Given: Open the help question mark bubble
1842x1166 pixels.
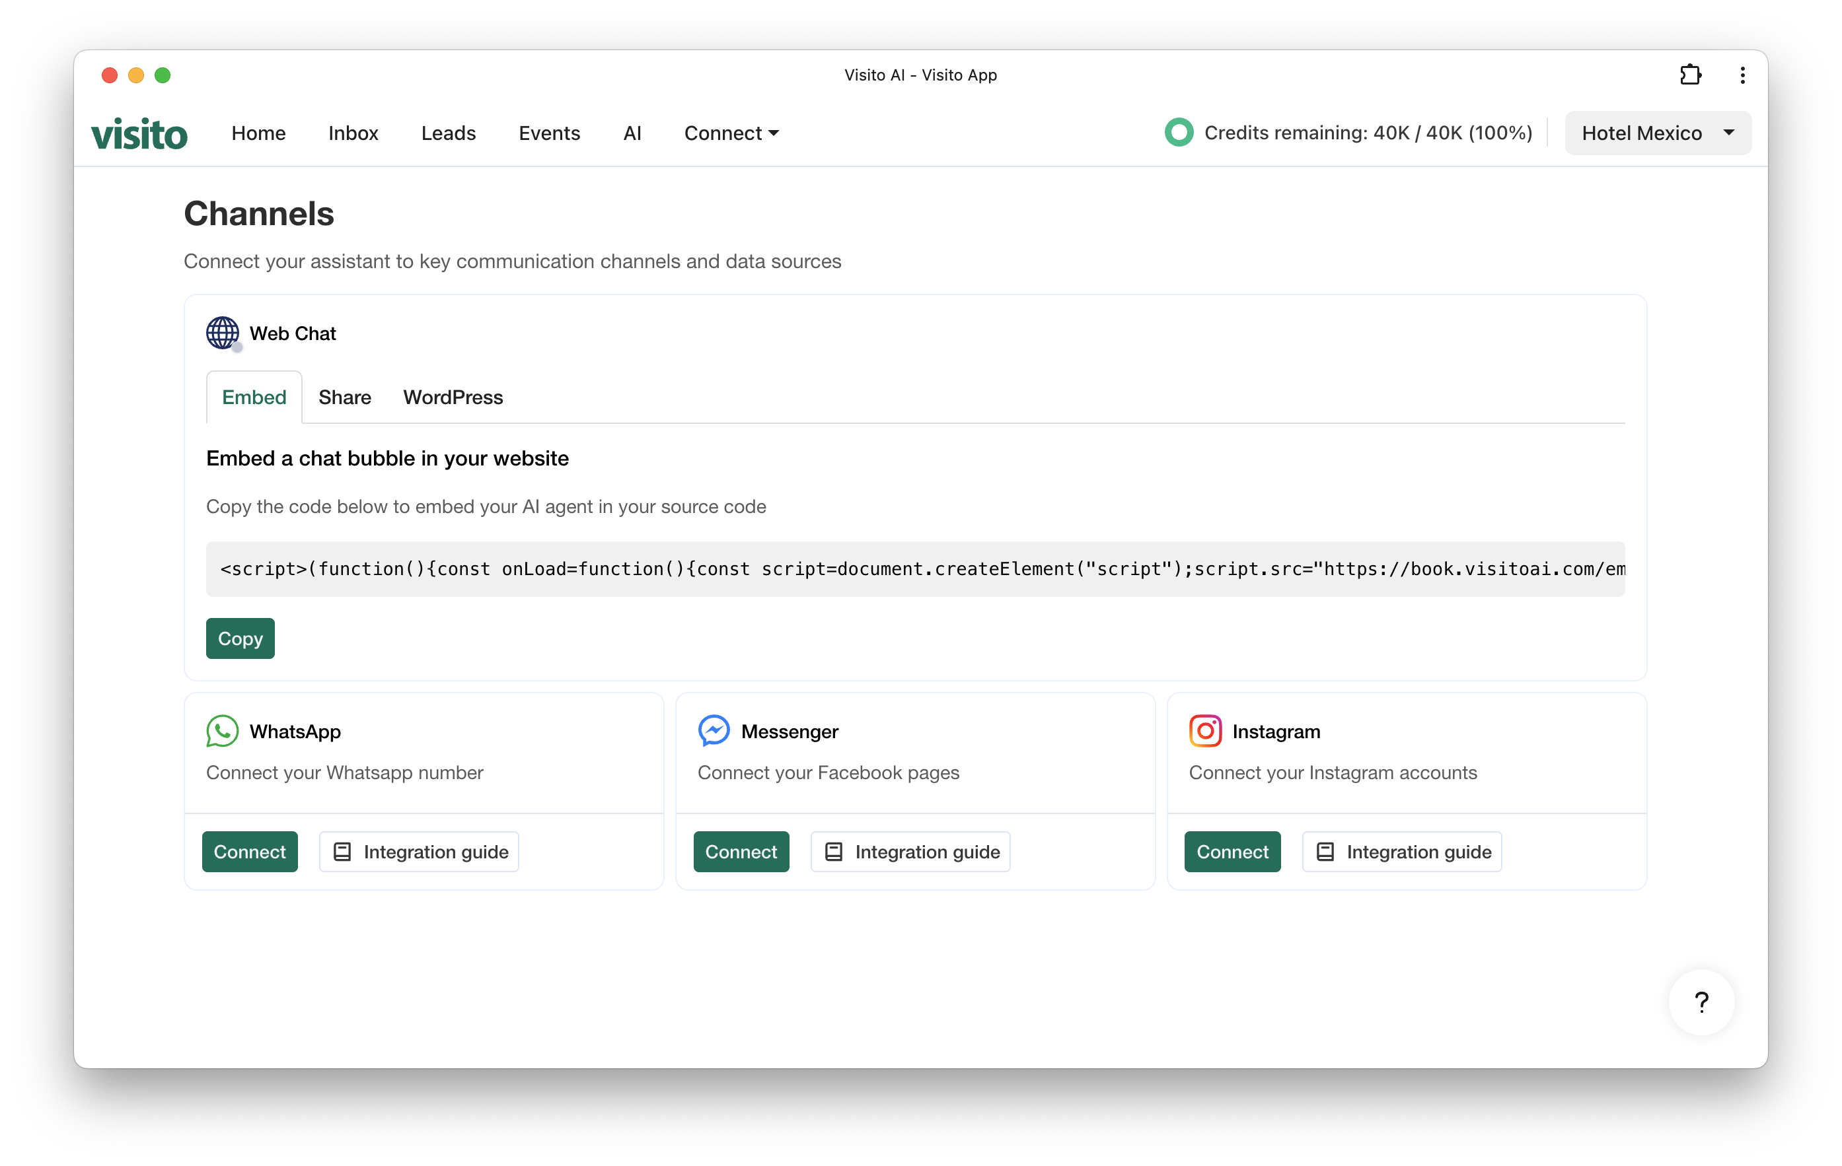Looking at the screenshot, I should [1701, 1002].
